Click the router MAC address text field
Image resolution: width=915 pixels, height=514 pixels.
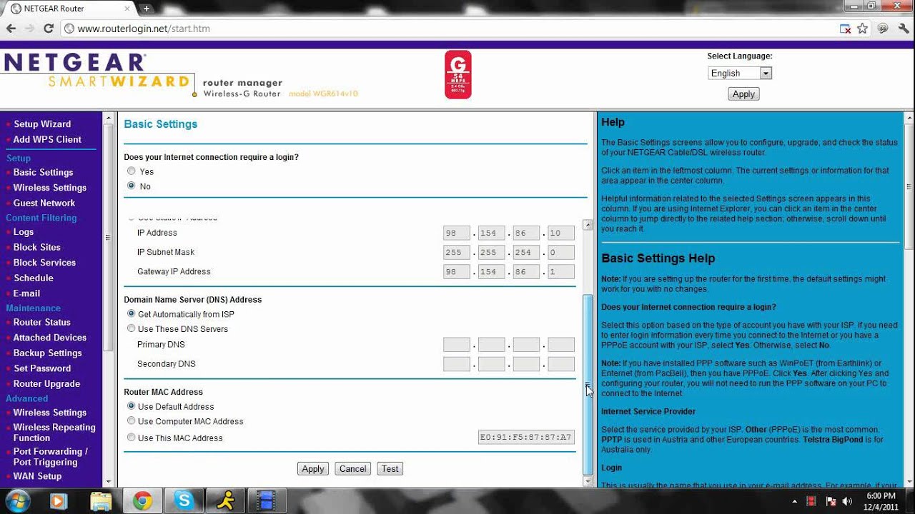point(526,438)
